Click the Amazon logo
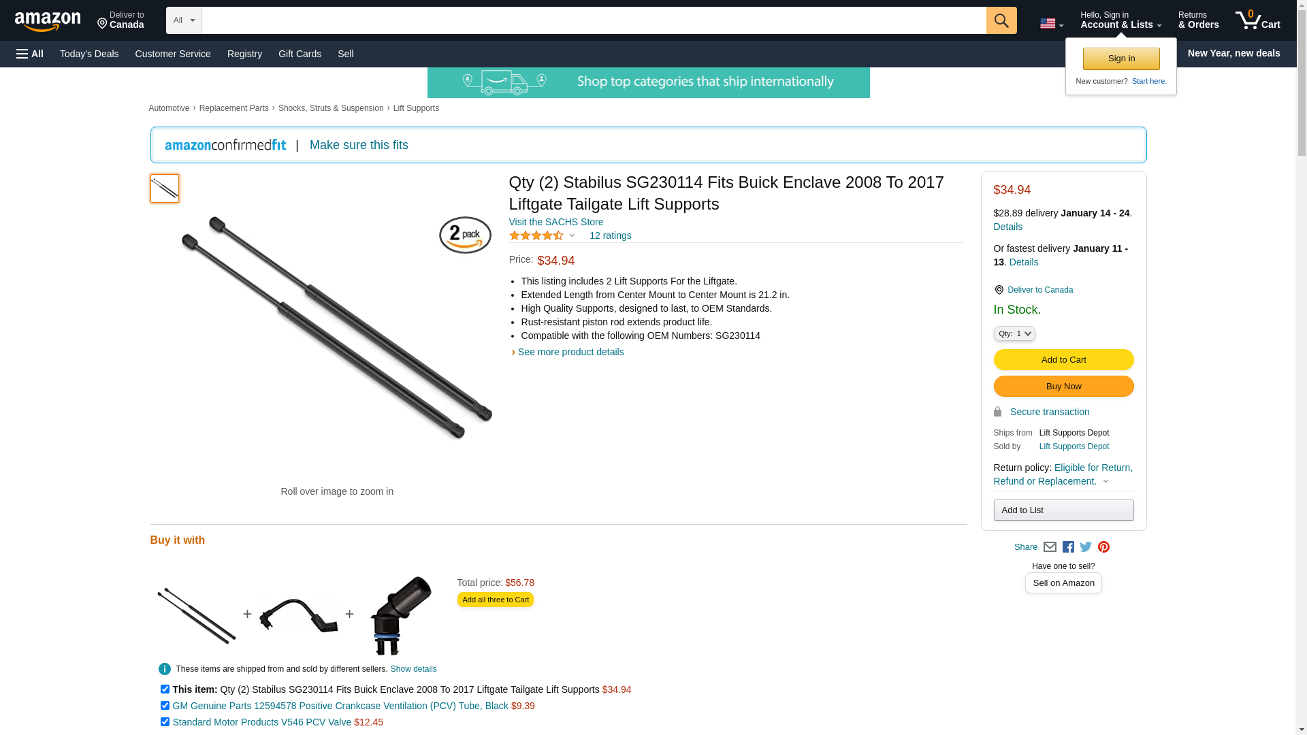Viewport: 1307px width, 735px height. click(x=48, y=21)
